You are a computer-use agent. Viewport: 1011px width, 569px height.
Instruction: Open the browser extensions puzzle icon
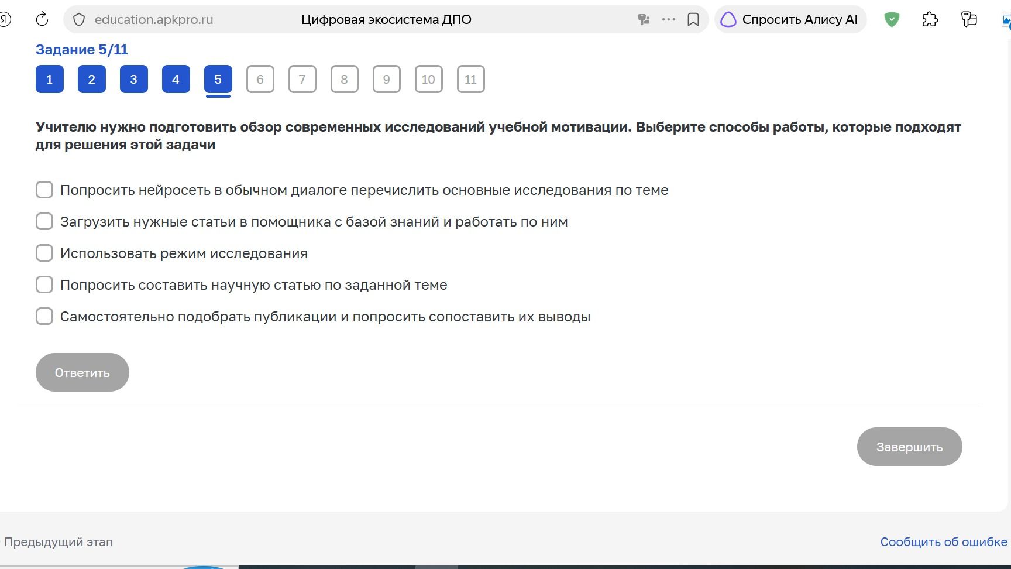[x=930, y=19]
